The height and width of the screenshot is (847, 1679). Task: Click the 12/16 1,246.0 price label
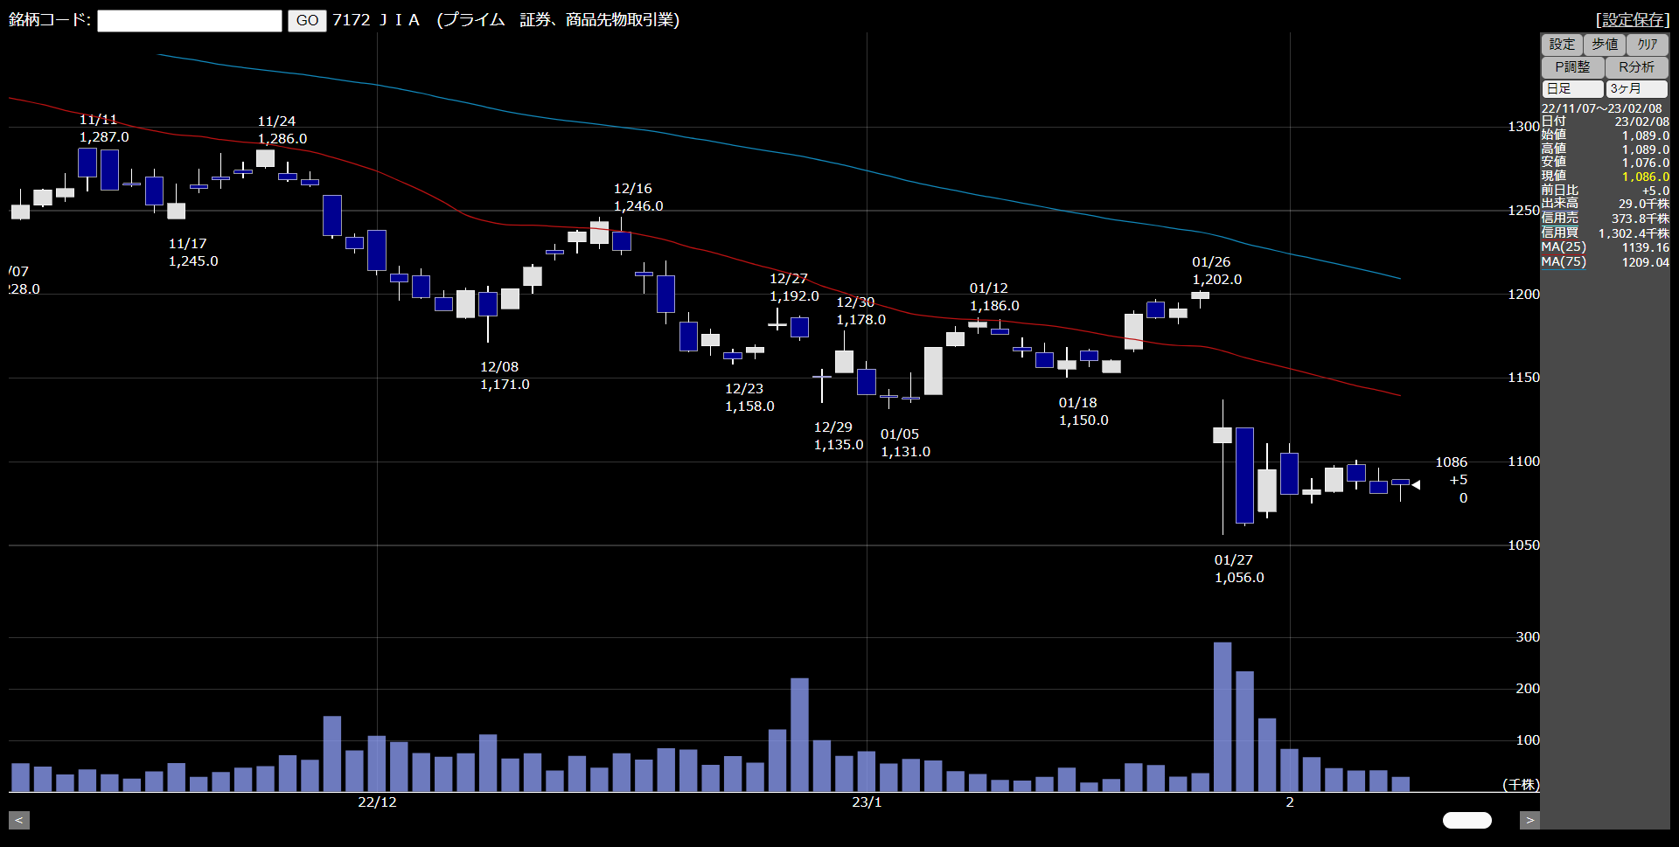638,198
